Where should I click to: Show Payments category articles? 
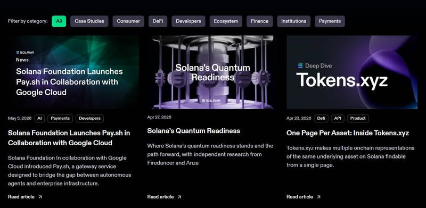330,21
